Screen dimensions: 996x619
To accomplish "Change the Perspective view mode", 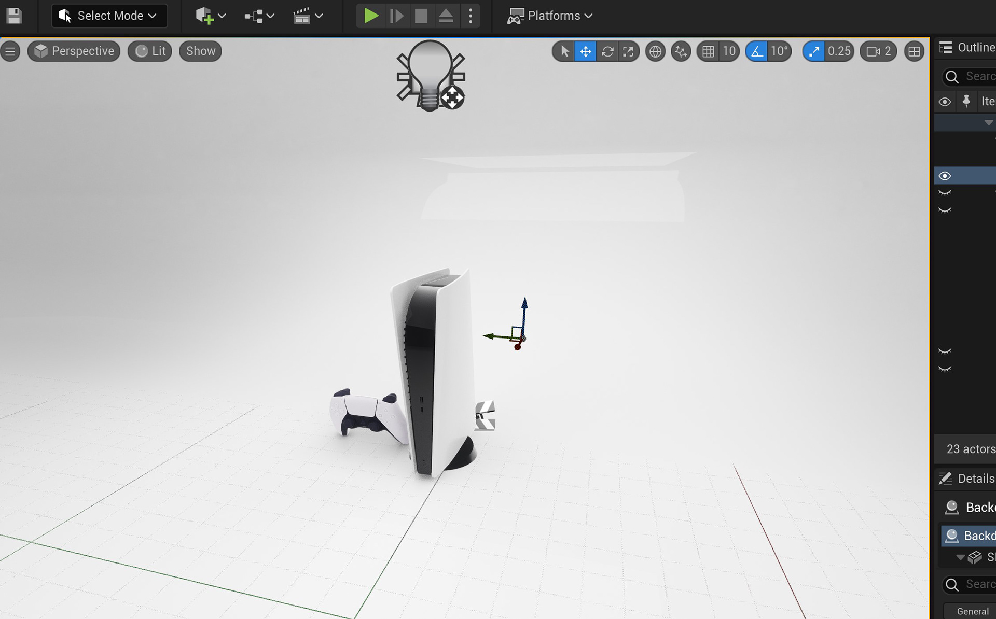I will point(74,51).
